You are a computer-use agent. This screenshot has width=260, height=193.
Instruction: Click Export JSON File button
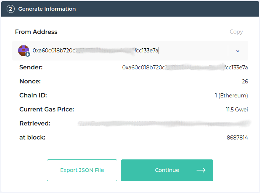pos(82,170)
